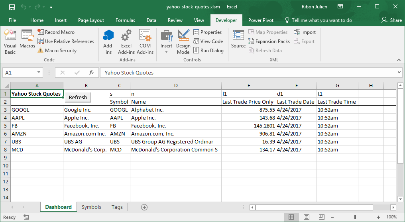Open the Visual Basic editor

[x=10, y=42]
